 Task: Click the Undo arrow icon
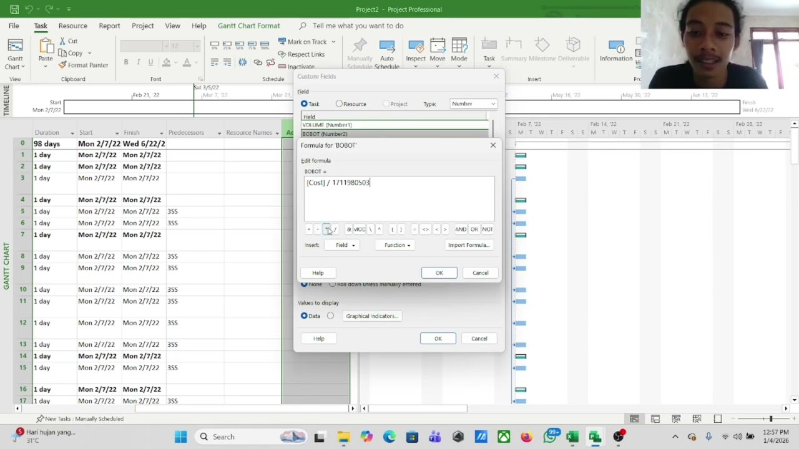[28, 9]
